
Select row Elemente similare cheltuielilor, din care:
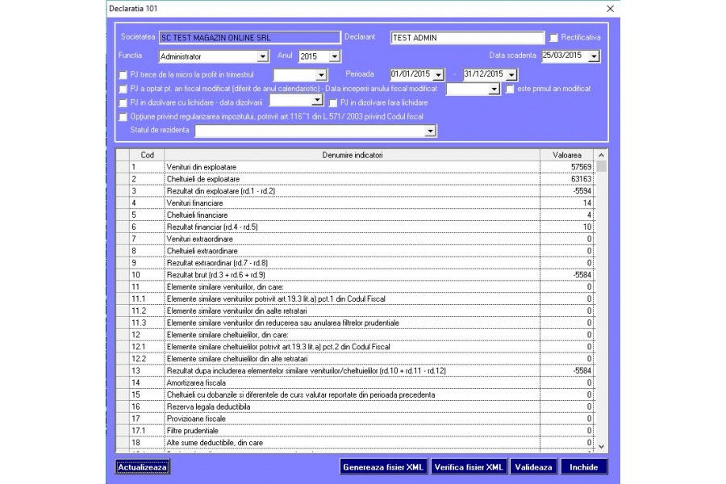click(x=355, y=335)
